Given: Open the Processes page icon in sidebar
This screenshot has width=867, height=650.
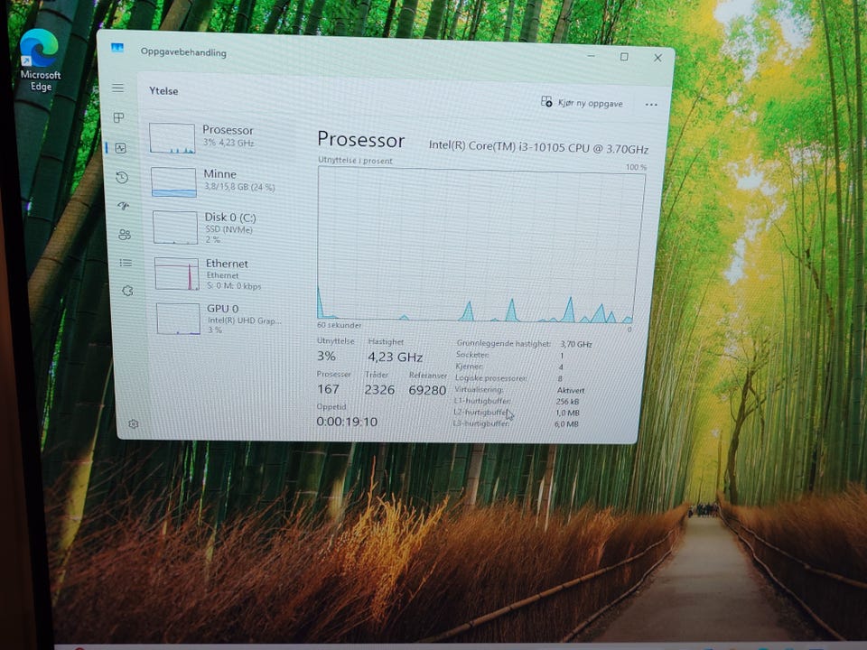Looking at the screenshot, I should click(x=119, y=117).
